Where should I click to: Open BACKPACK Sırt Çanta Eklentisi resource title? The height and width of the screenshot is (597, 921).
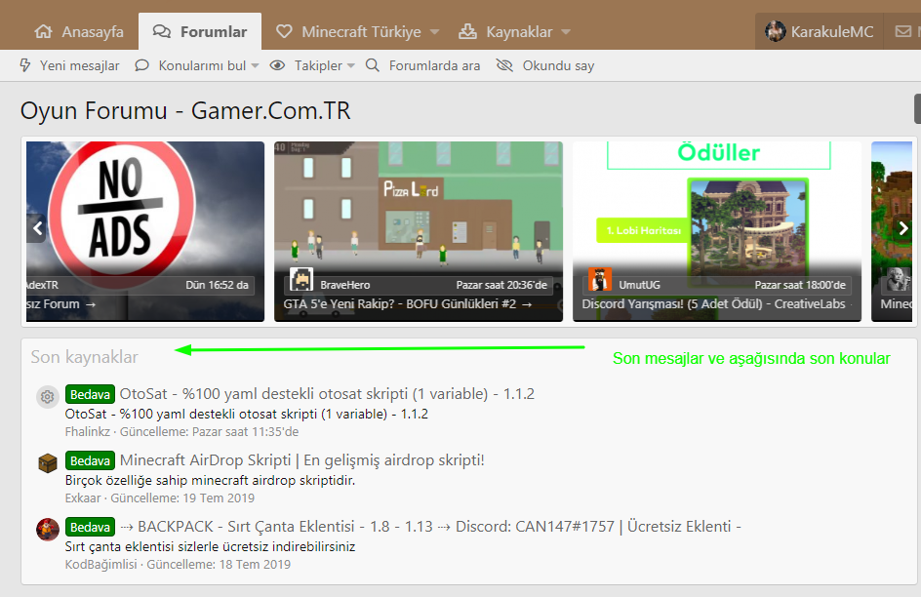430,527
